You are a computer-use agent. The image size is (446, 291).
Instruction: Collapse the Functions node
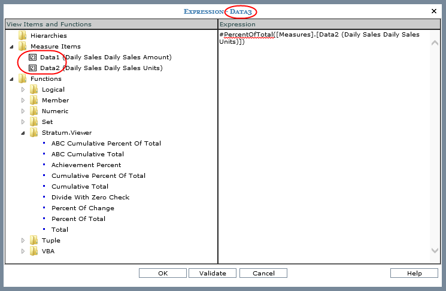coord(11,79)
